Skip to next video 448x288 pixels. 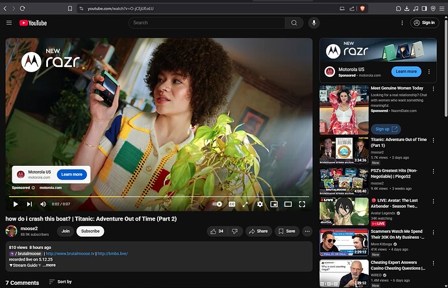point(29,204)
